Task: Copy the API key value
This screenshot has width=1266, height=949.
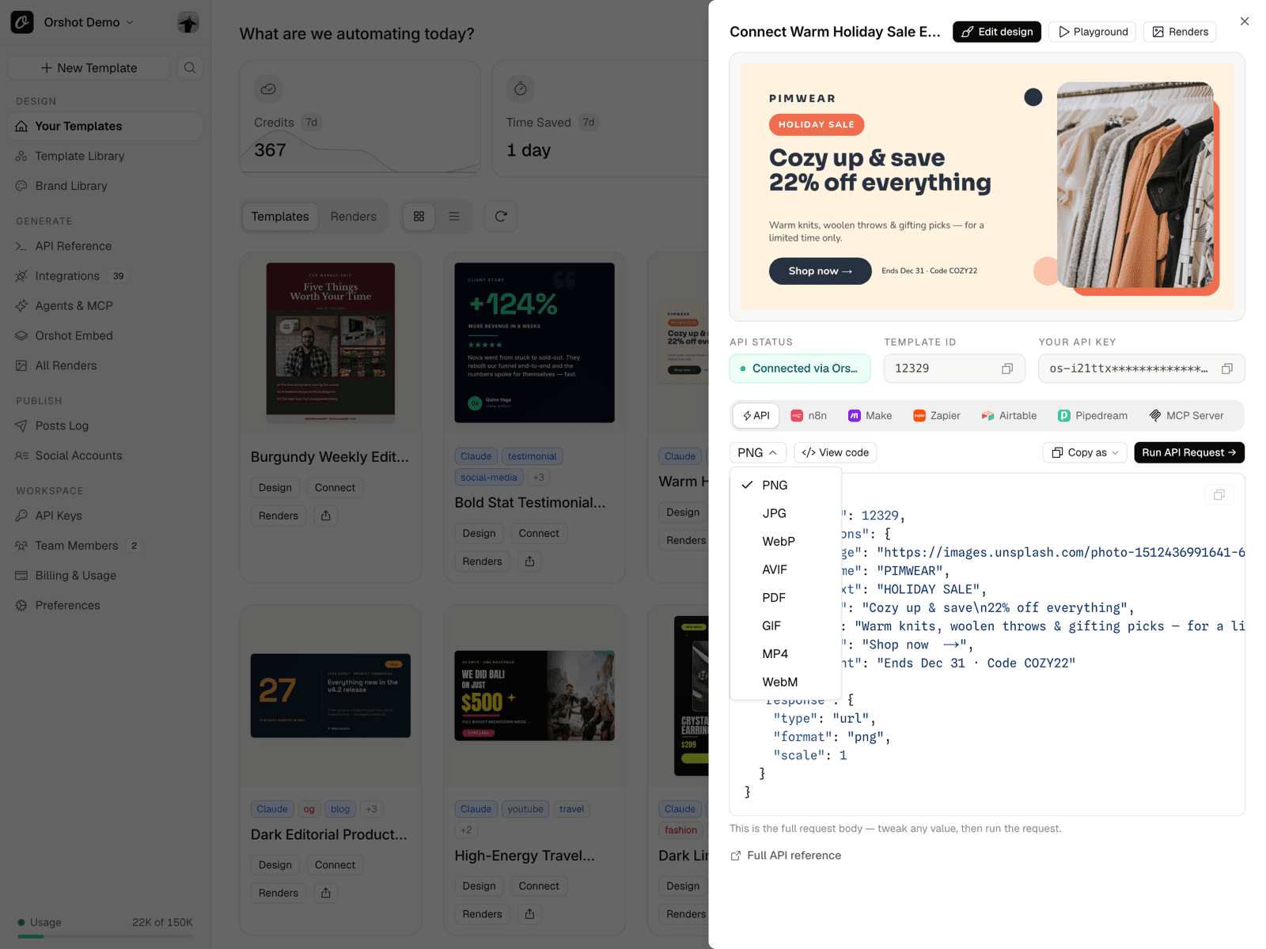Action: [1227, 369]
